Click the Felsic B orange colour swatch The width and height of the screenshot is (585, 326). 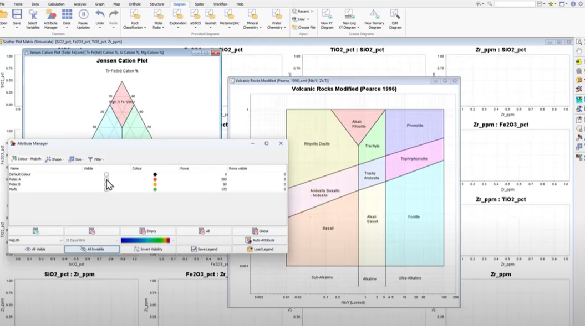[x=155, y=184]
